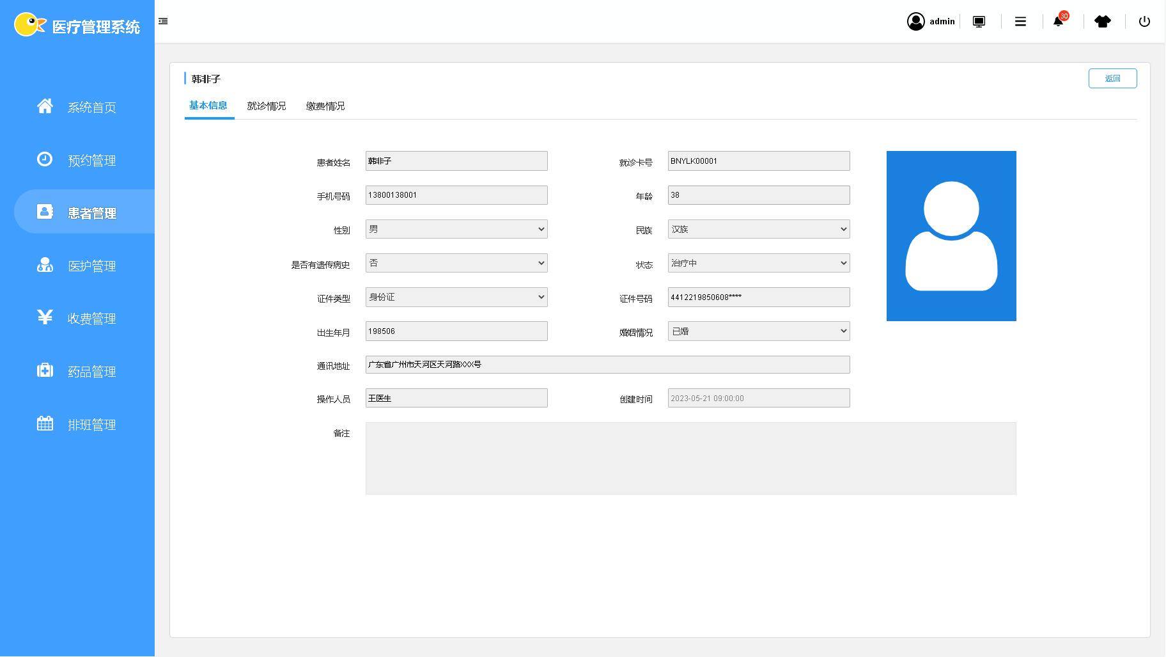This screenshot has width=1166, height=657.
Task: Open the three-line menu icon
Action: tap(1020, 22)
